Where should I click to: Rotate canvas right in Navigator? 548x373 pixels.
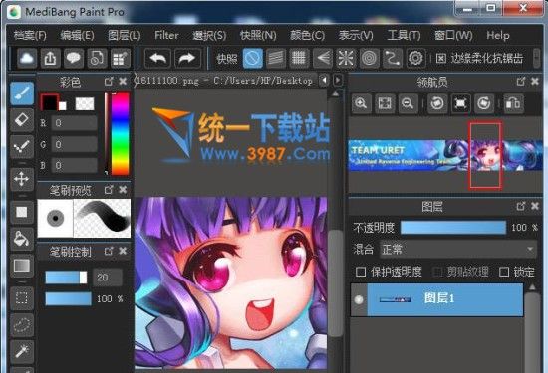(483, 103)
